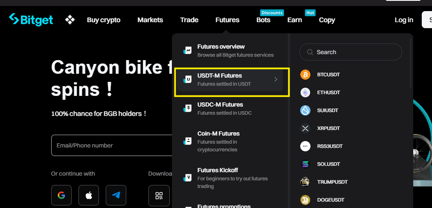
Task: Focus the Email/Phone number field
Action: [112, 145]
